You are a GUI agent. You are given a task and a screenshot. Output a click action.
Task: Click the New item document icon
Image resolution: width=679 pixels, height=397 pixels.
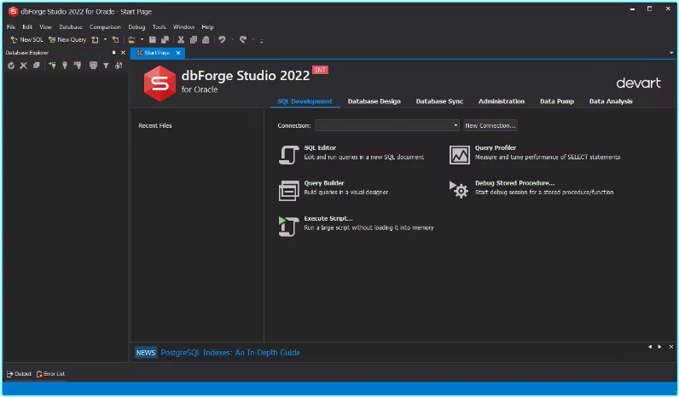95,40
